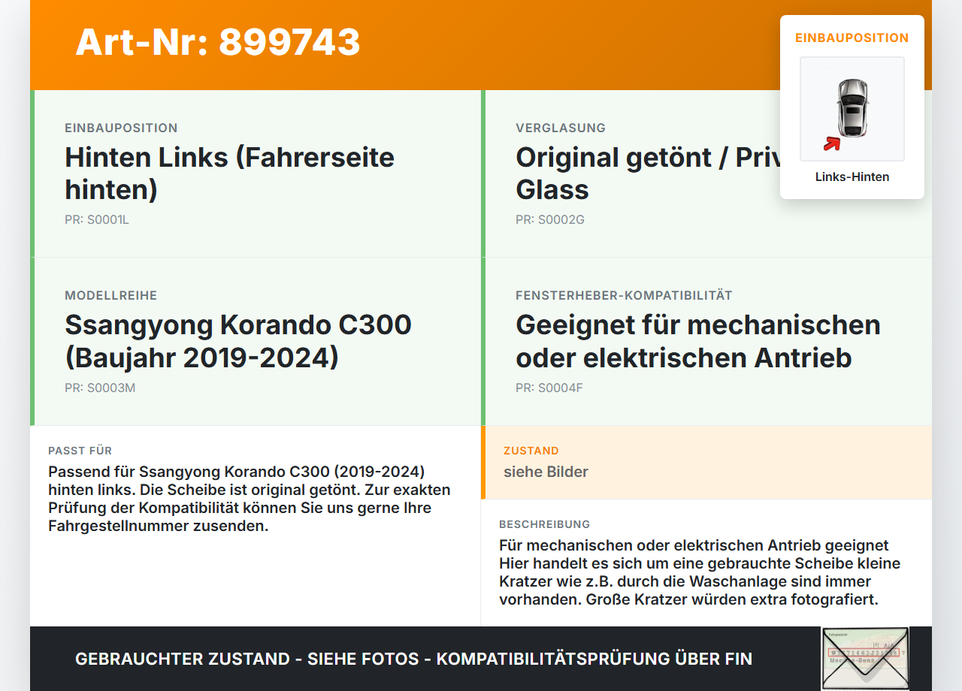Viewport: 962px width, 691px height.
Task: Click the 'PR: S0002G' code
Action: (x=550, y=220)
